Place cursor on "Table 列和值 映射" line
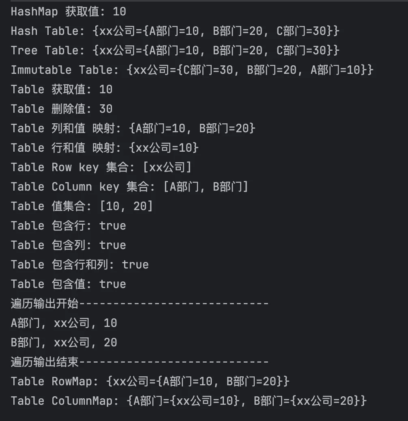Image resolution: width=408 pixels, height=421 pixels. 133,129
